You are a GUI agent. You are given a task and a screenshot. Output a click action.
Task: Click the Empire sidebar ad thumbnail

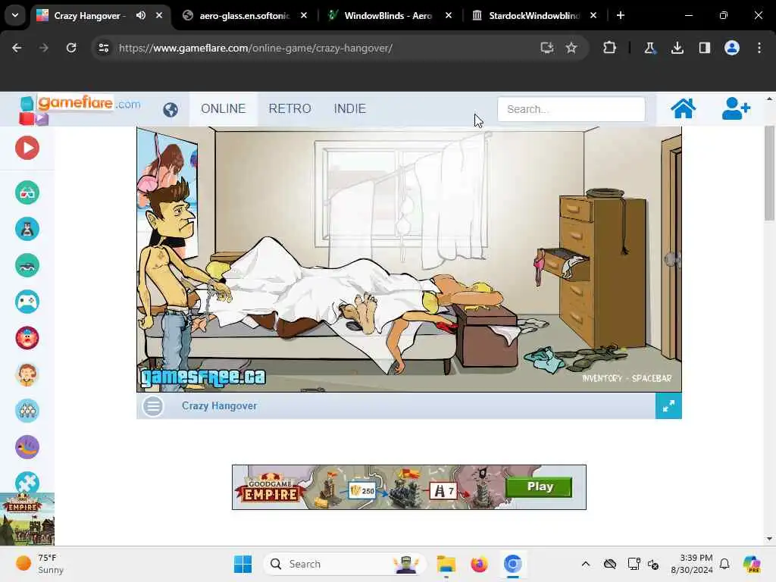click(27, 520)
